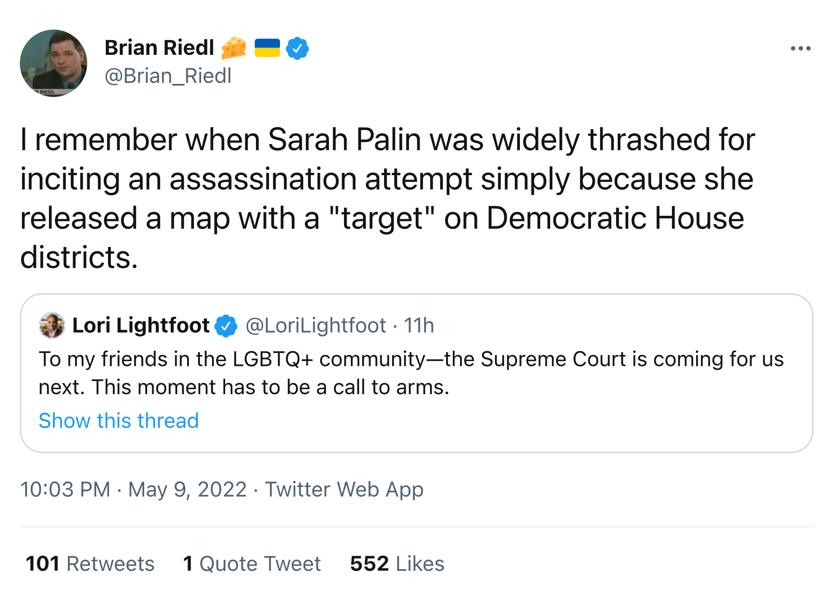Click the blue verified badge beside Brian Riedl
The width and height of the screenshot is (834, 597).
(297, 48)
